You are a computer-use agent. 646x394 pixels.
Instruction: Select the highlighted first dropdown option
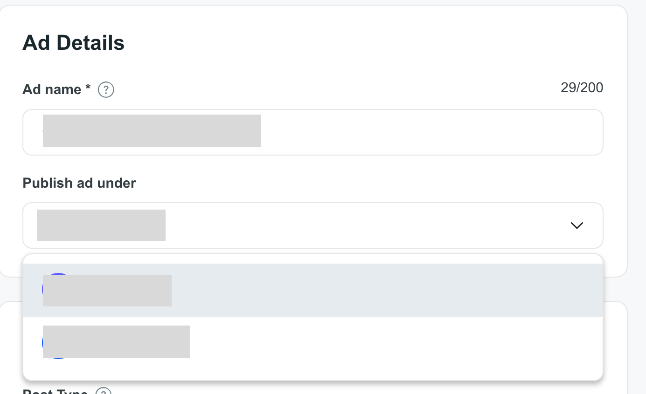[313, 290]
